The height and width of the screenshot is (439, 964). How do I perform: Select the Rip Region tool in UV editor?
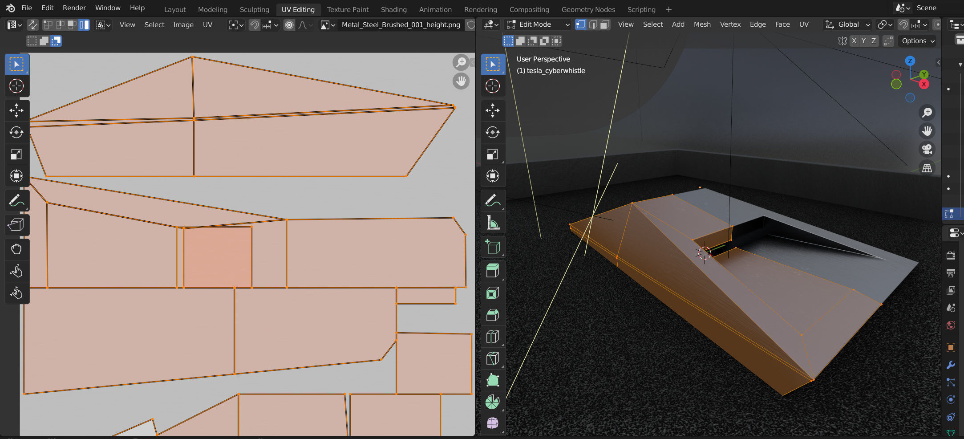pyautogui.click(x=16, y=225)
